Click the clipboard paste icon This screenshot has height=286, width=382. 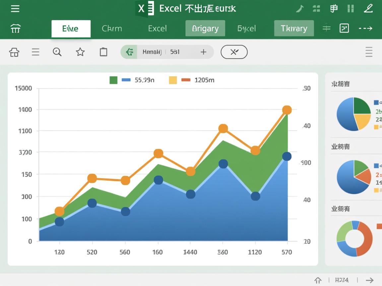(x=103, y=52)
